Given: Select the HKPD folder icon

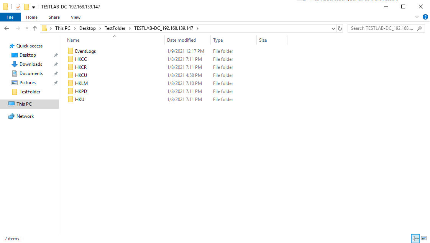Looking at the screenshot, I should [71, 91].
